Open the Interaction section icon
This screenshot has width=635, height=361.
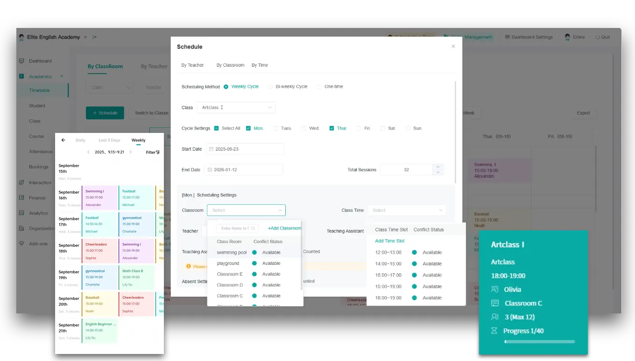(x=21, y=182)
